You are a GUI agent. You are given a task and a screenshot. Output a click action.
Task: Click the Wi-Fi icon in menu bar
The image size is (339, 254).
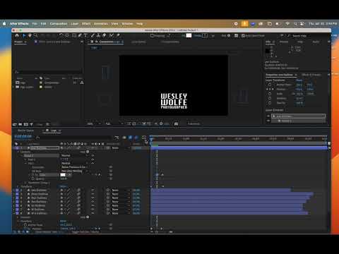tap(287, 24)
